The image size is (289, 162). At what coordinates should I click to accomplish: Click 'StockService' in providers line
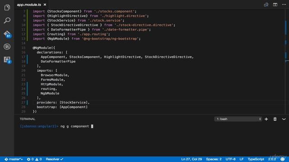point(73,103)
